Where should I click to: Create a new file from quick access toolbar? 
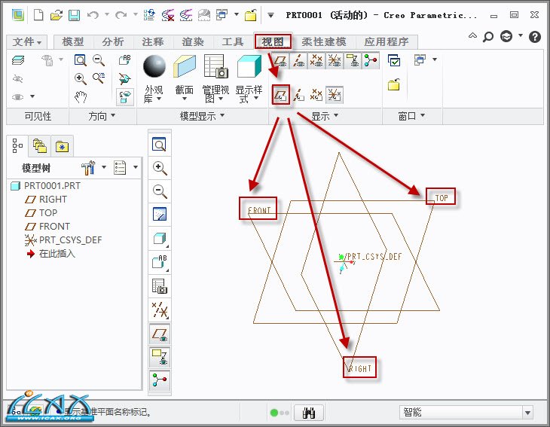point(38,15)
